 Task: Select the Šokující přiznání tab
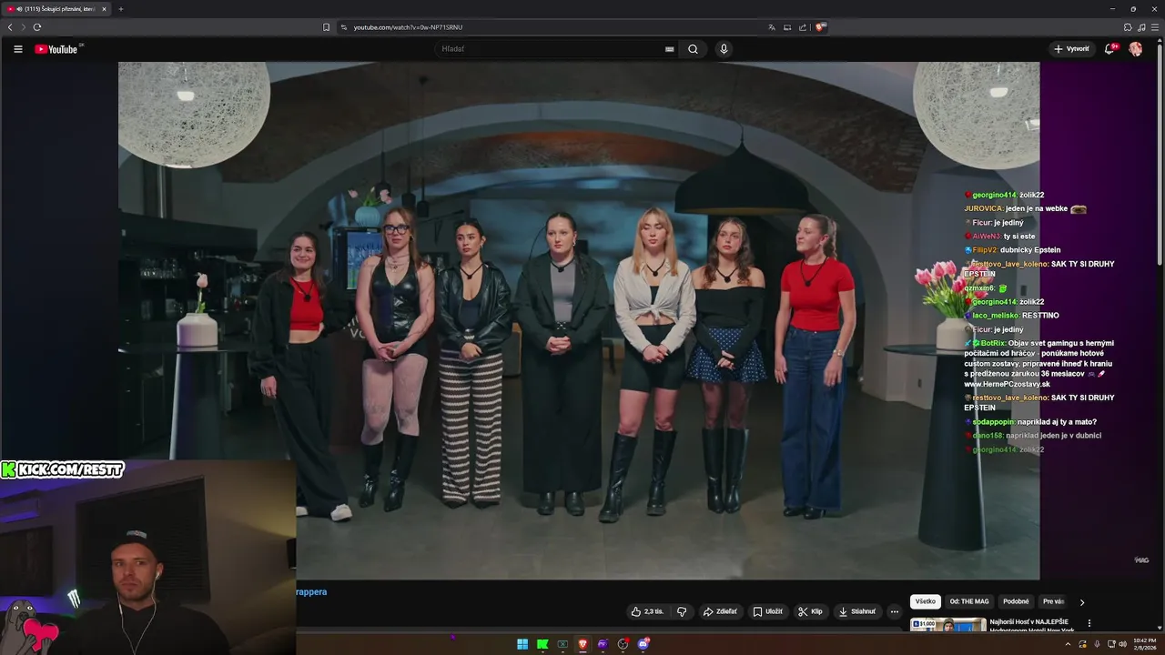(x=56, y=9)
